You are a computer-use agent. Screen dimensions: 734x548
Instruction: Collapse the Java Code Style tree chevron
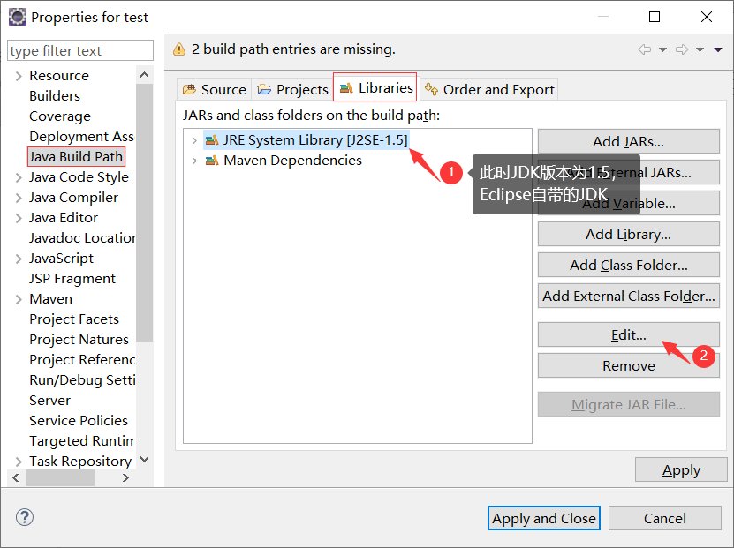point(19,176)
